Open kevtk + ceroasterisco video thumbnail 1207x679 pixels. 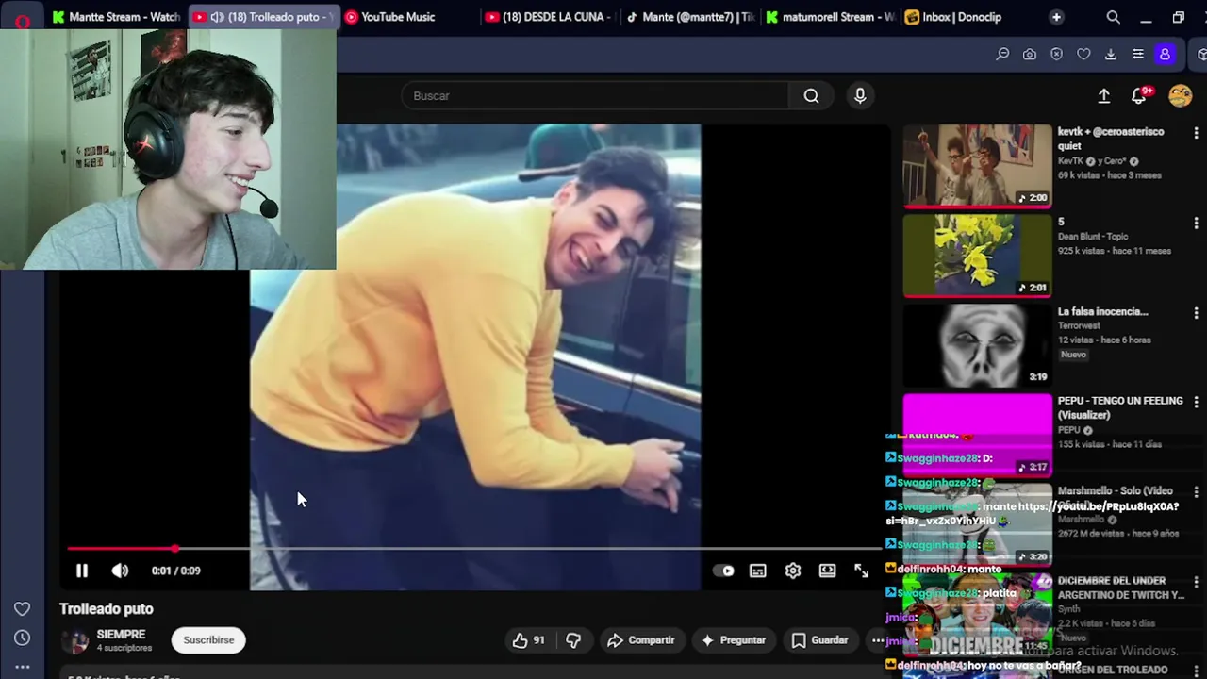click(977, 166)
